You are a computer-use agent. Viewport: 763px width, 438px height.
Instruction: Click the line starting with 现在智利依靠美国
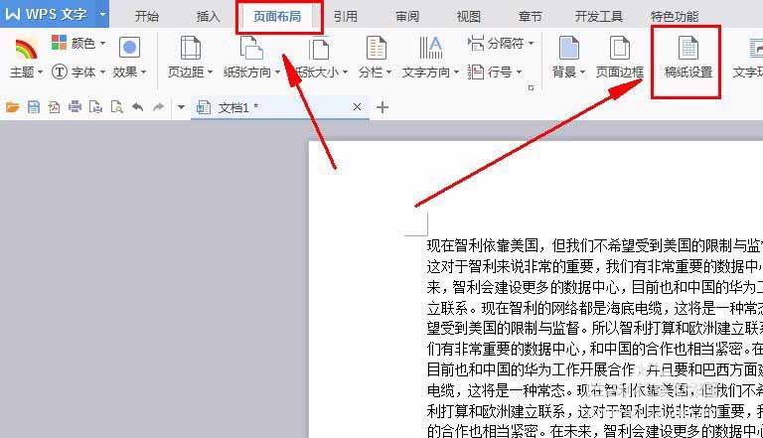tap(595, 245)
